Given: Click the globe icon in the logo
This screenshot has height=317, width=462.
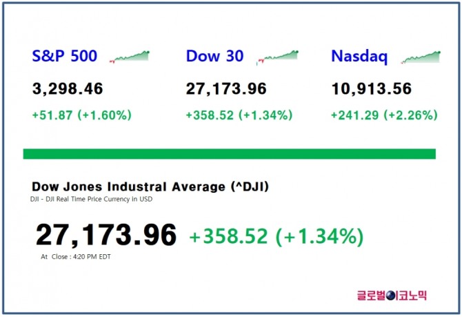Looking at the screenshot, I should pyautogui.click(x=390, y=296).
